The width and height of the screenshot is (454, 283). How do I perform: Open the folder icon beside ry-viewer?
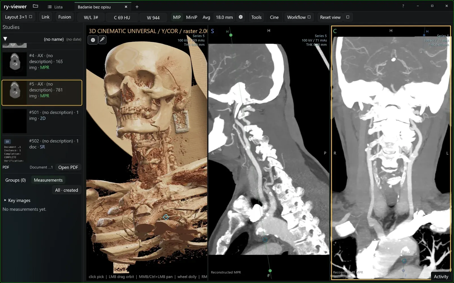click(35, 6)
